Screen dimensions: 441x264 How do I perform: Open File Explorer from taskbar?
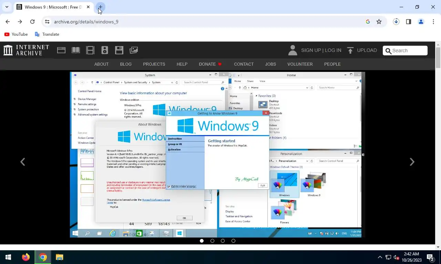coord(59,257)
